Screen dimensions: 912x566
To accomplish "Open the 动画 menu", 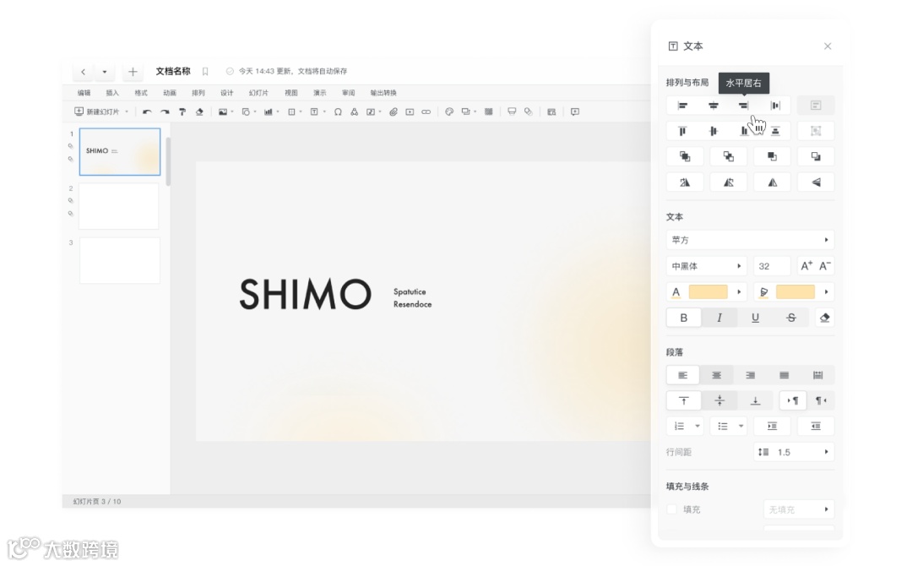I will pos(169,93).
